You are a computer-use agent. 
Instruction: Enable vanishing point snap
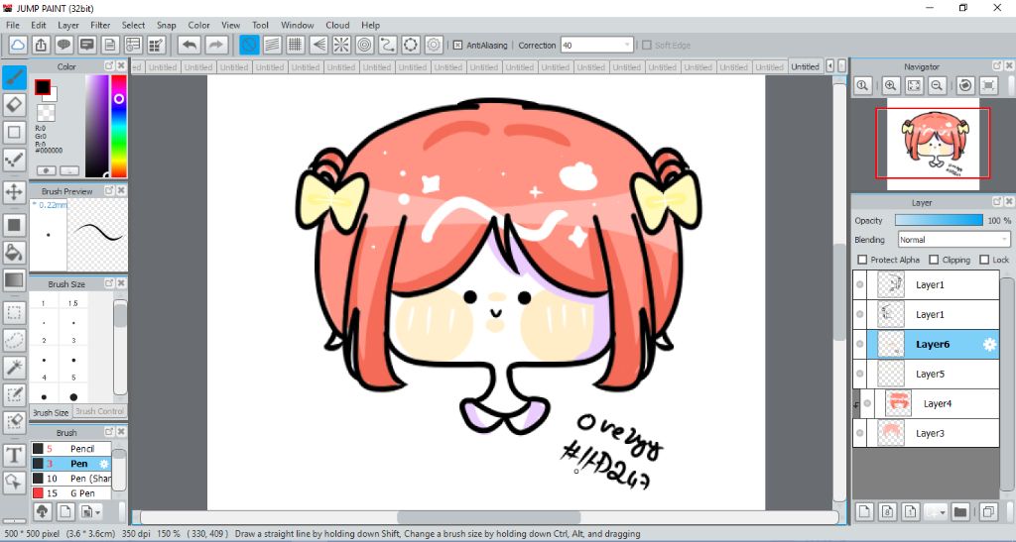pos(318,45)
